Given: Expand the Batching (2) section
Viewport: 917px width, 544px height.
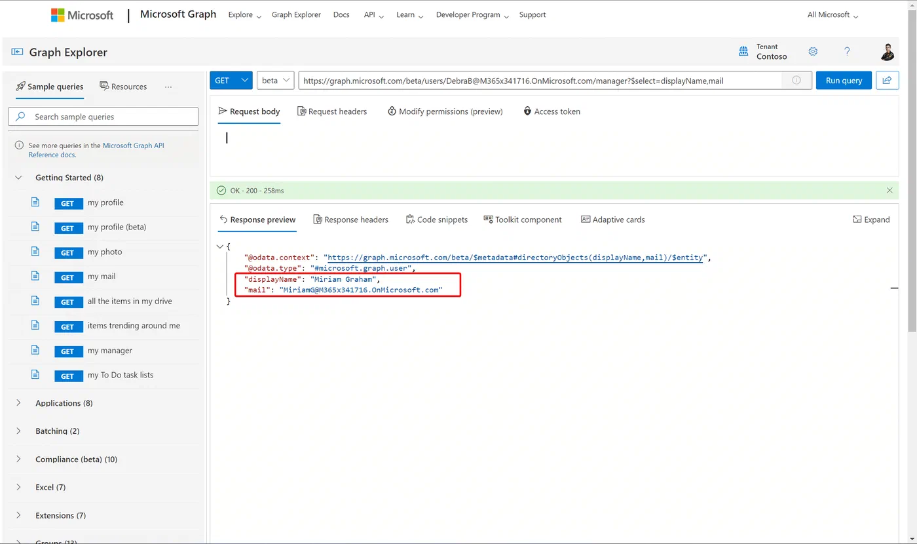Looking at the screenshot, I should point(18,431).
